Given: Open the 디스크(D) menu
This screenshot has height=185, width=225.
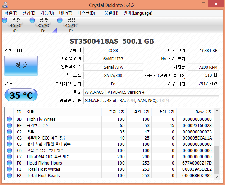Looking at the screenshot, I should click(86, 13).
